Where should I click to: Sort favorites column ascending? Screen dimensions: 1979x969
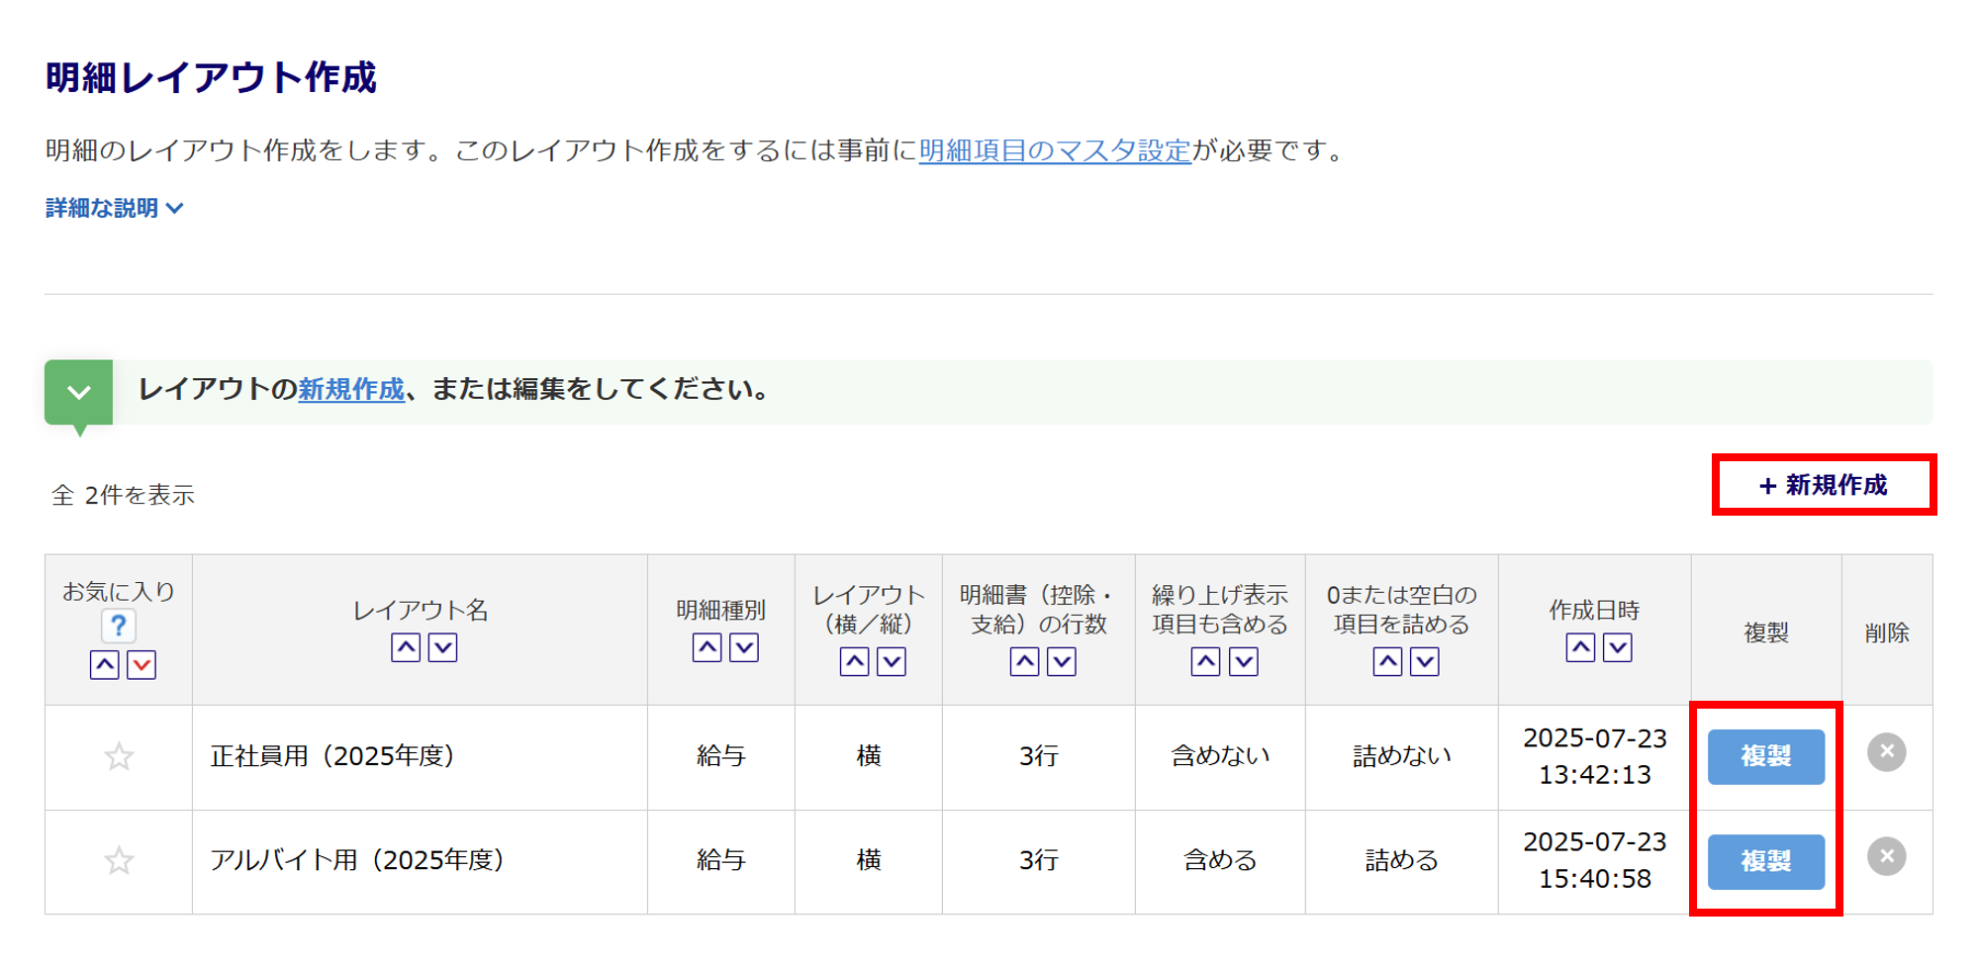point(105,664)
